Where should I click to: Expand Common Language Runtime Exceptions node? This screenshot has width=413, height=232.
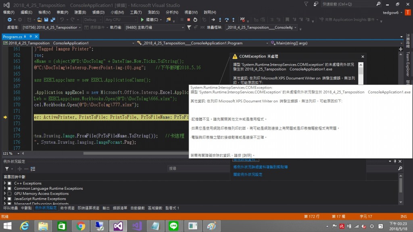[x=5, y=188]
